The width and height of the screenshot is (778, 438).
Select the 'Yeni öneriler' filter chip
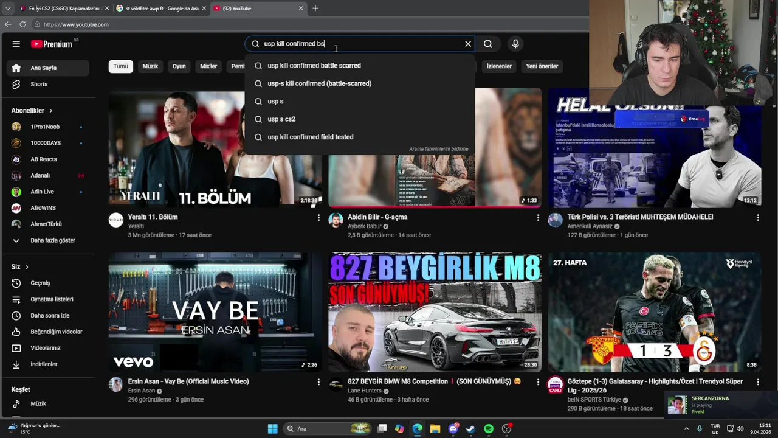pyautogui.click(x=542, y=66)
